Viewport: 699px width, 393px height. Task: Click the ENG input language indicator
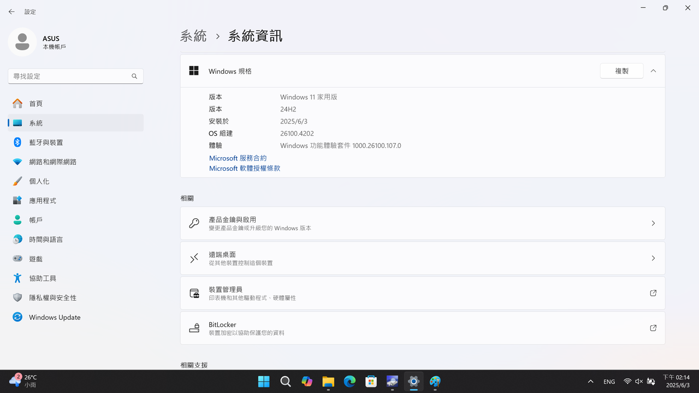click(609, 382)
